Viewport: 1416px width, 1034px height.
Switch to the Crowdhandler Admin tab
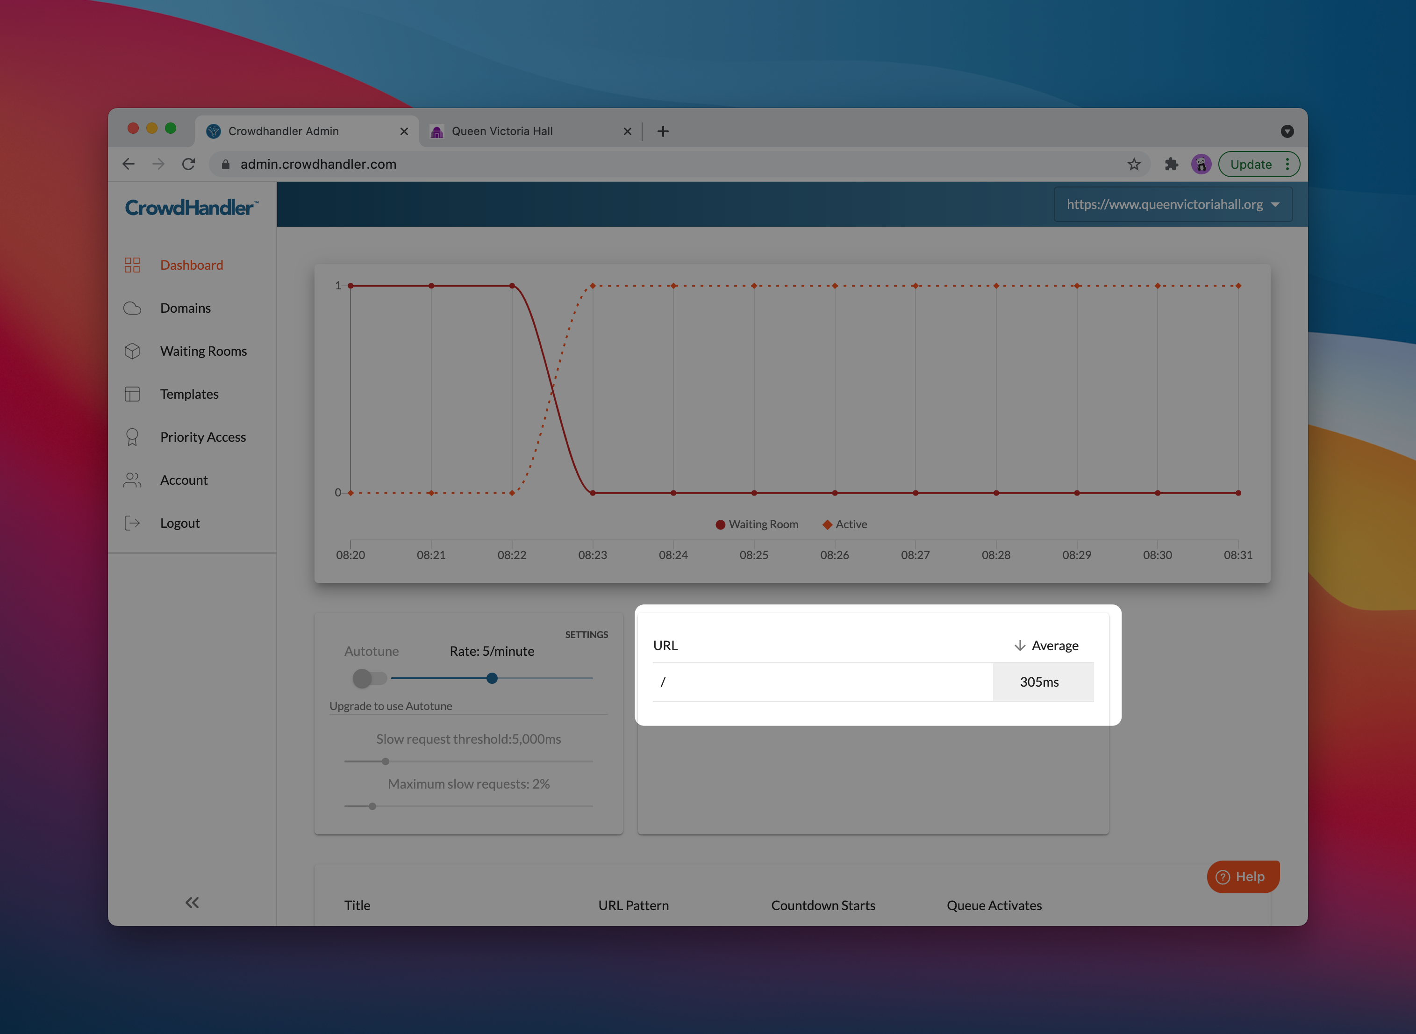(x=307, y=131)
